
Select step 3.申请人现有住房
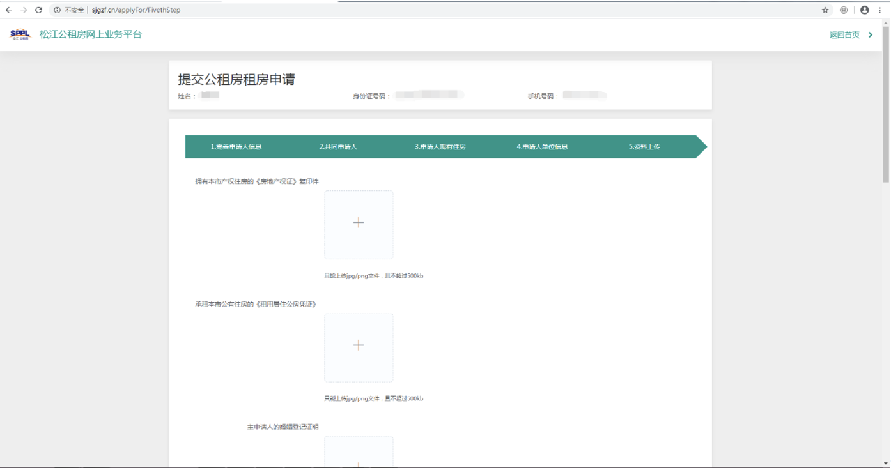(440, 147)
